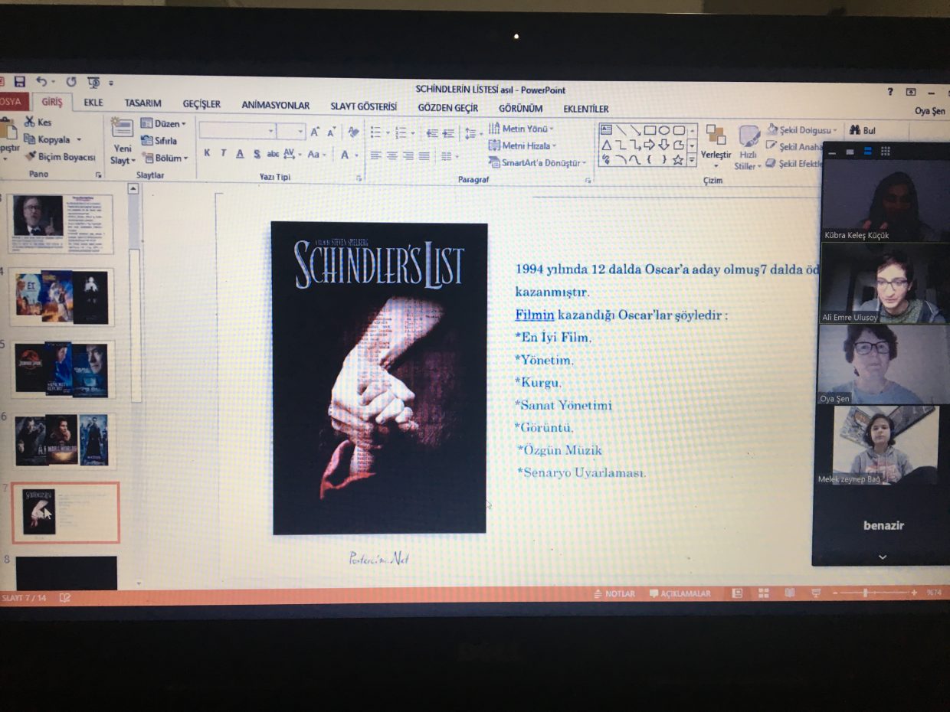Pick the oval shape in the shapes gallery
Viewport: 950px width, 712px height.
coord(664,130)
